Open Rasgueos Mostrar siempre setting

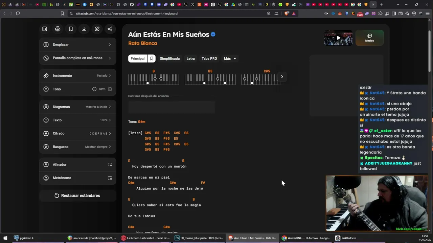click(x=78, y=147)
